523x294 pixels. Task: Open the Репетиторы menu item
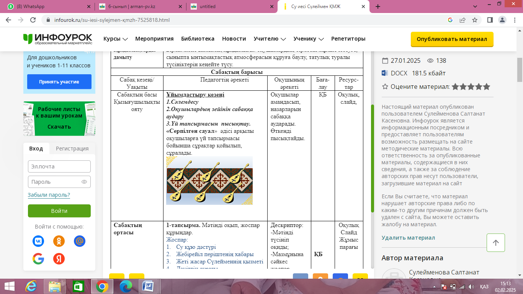pyautogui.click(x=348, y=39)
